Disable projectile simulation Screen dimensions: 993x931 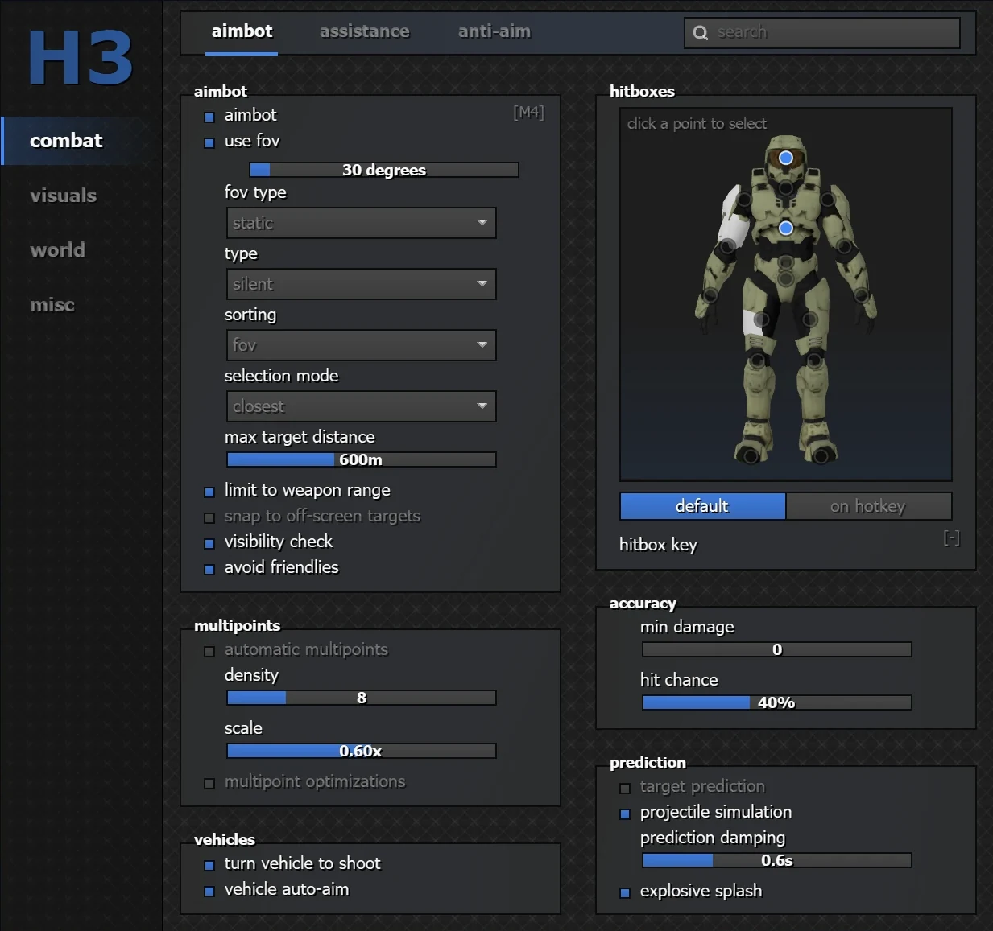click(625, 814)
